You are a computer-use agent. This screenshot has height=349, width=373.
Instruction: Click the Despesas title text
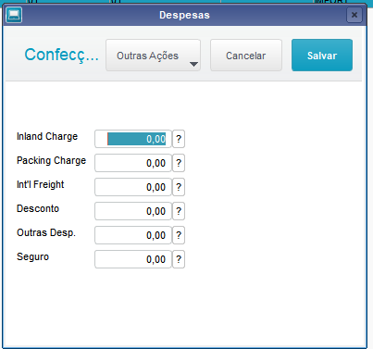click(184, 15)
